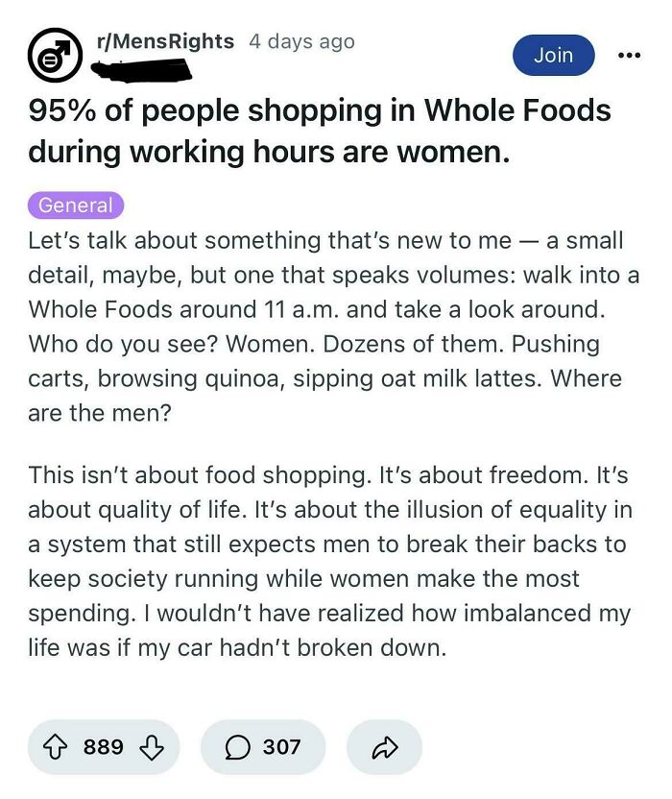This screenshot has height=799, width=672.
Task: Click the line beginning 'Let's talk about something'
Action: (x=325, y=240)
